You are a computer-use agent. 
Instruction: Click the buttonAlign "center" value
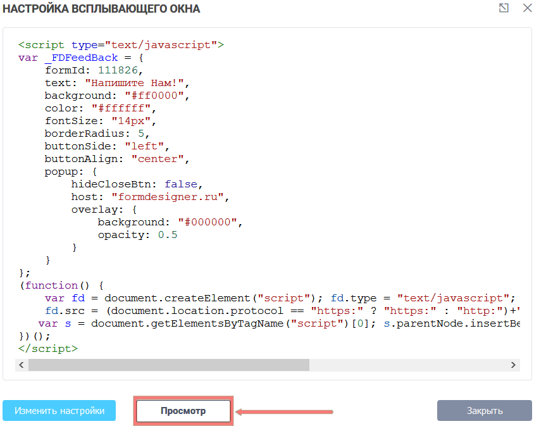[160, 159]
